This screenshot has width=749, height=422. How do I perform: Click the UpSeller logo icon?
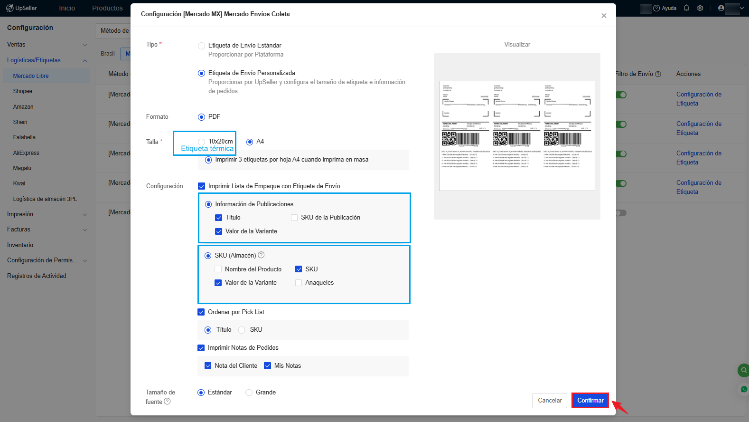[x=9, y=8]
